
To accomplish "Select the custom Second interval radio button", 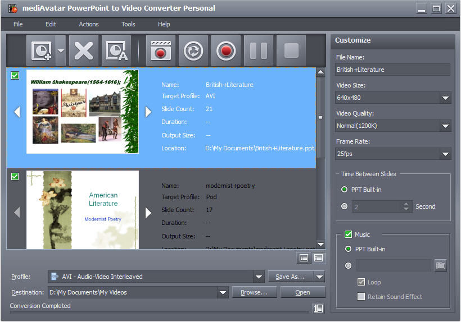I will pos(344,206).
